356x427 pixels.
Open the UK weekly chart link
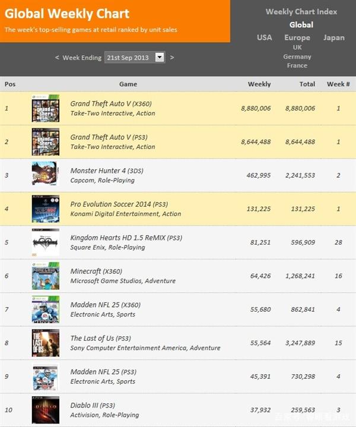297,48
